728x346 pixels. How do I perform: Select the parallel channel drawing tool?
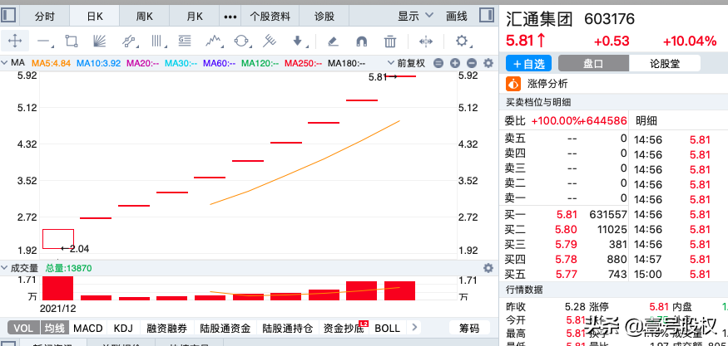tap(130, 41)
